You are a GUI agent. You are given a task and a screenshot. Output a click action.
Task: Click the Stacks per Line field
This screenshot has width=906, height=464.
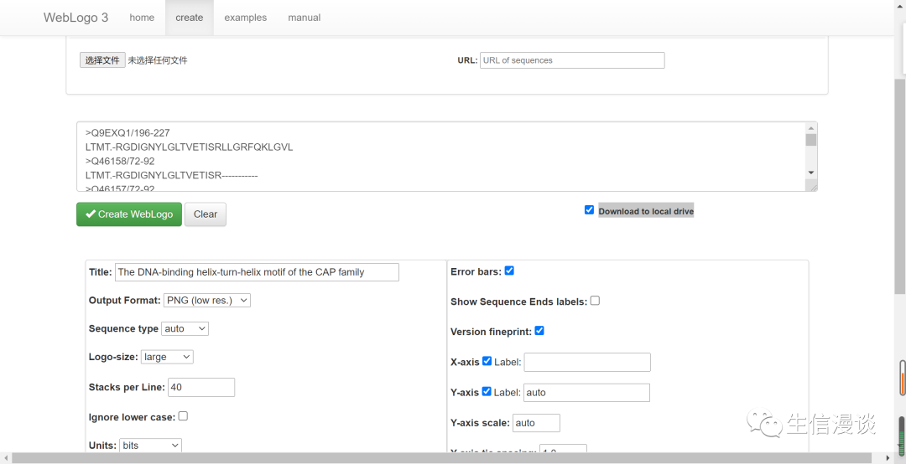201,387
